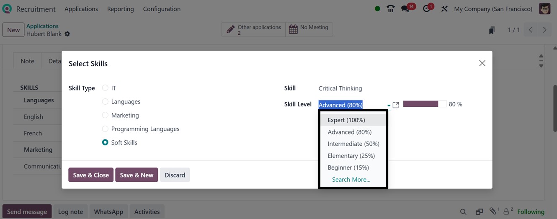Choose the Programming Languages radio option

point(106,129)
